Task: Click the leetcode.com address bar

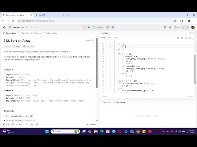Action: point(97,21)
